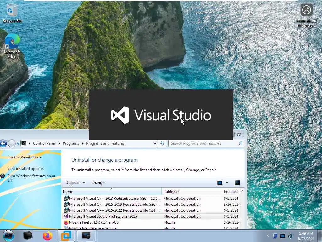Sort by Installed On column header
The height and width of the screenshot is (242, 322).
click(x=231, y=191)
